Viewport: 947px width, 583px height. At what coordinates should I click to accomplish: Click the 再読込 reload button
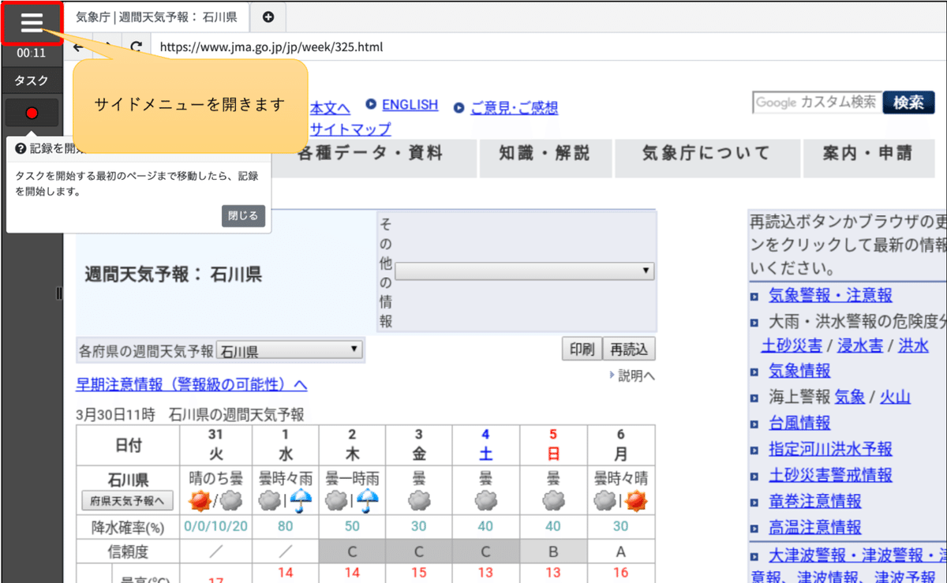(x=629, y=349)
